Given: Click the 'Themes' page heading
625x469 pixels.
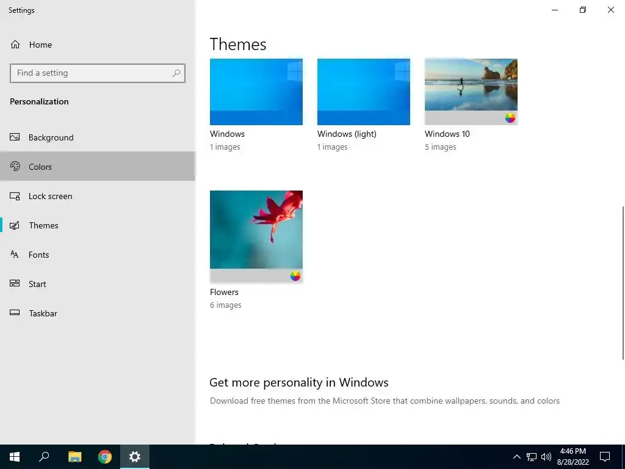Looking at the screenshot, I should [238, 44].
